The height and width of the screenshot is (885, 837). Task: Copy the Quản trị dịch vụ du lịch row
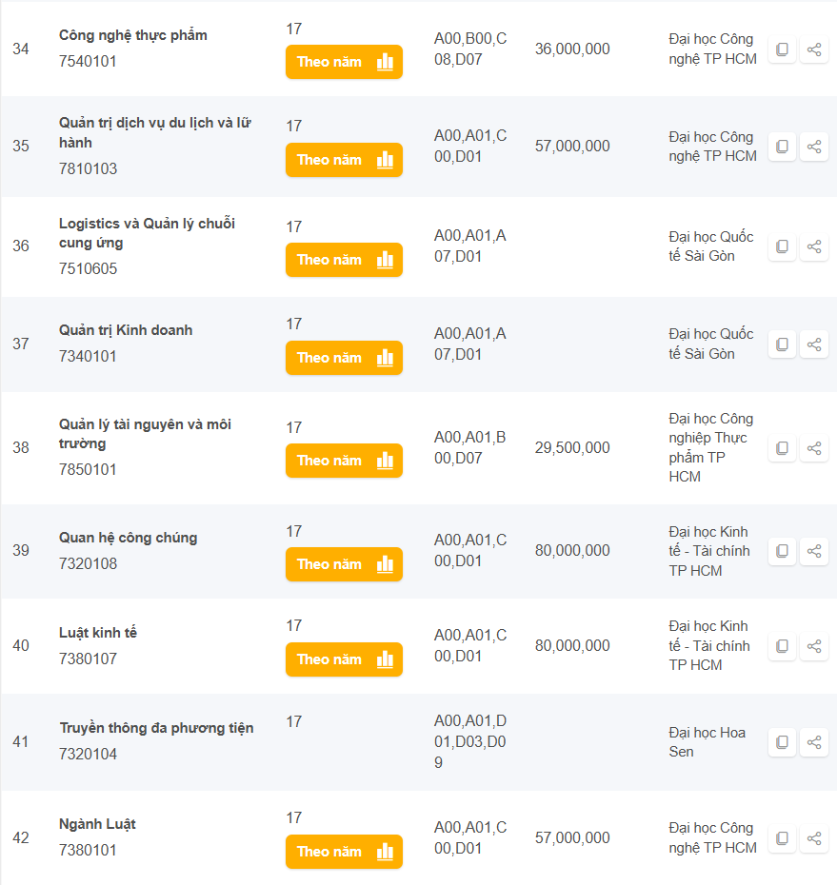pyautogui.click(x=782, y=147)
